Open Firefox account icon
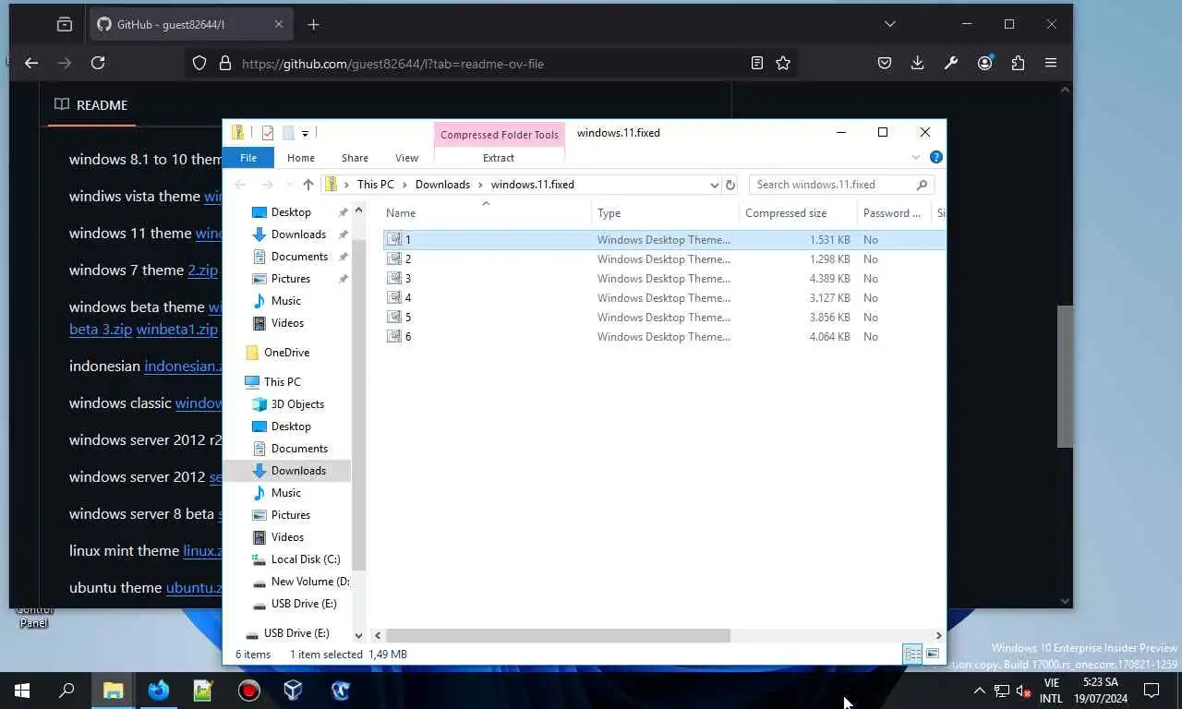This screenshot has height=709, width=1182. [x=985, y=63]
